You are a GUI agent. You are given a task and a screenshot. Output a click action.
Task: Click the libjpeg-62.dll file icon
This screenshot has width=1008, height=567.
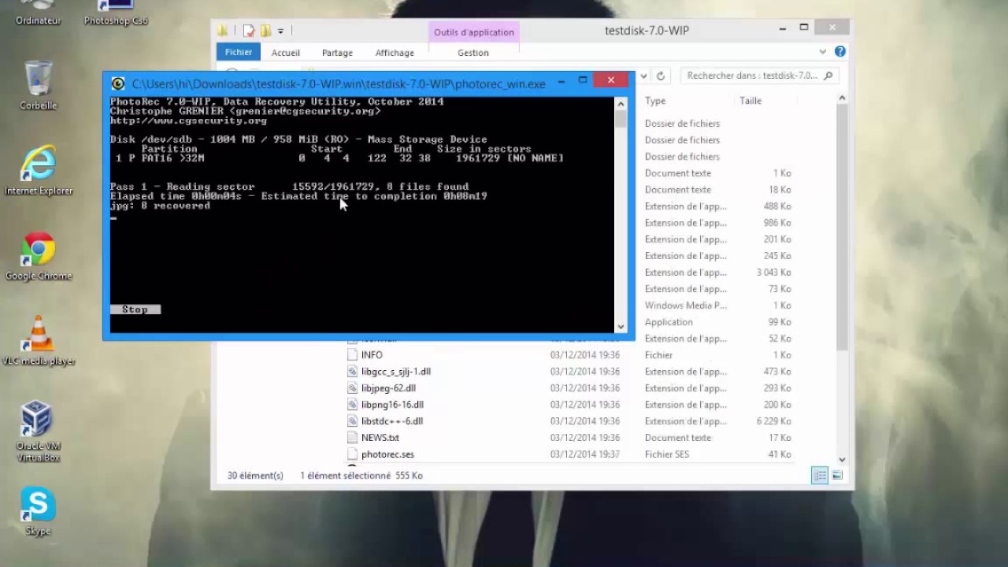[x=353, y=388]
